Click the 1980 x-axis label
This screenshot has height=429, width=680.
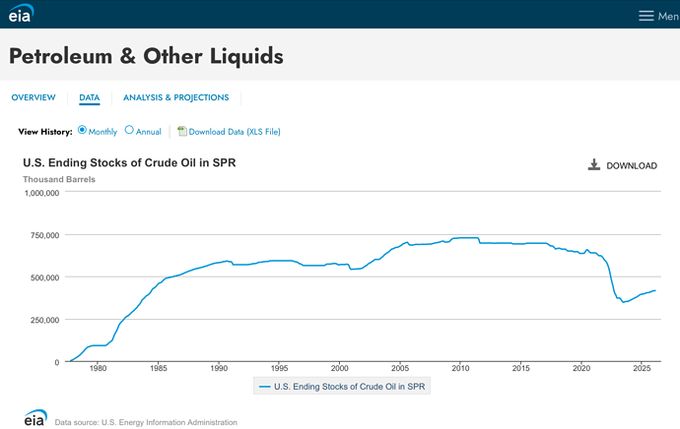(98, 368)
